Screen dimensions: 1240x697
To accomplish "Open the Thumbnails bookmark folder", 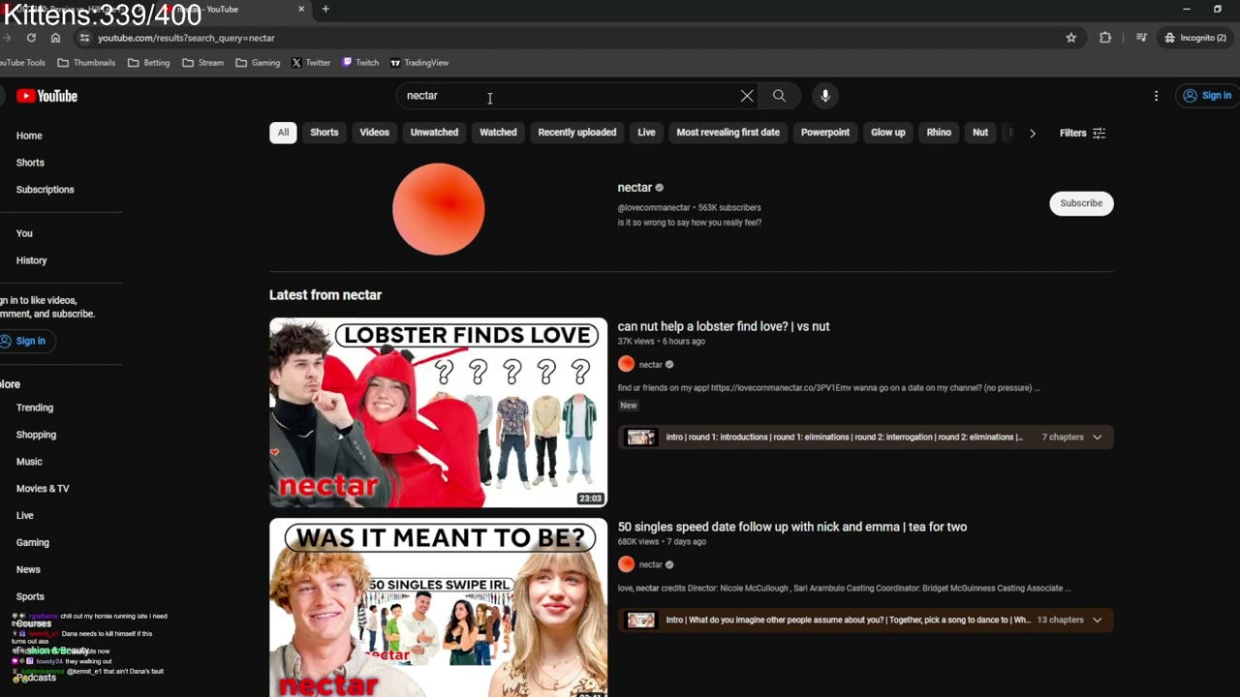I will point(86,63).
